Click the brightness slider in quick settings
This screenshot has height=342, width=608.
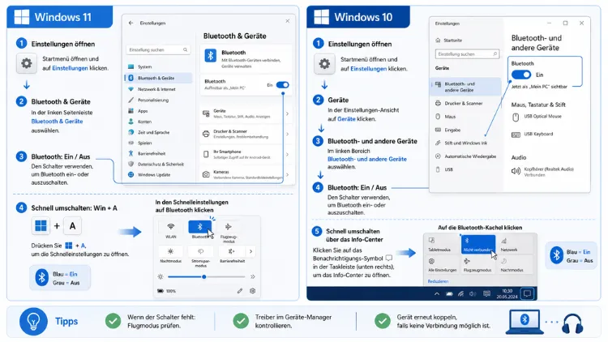click(x=206, y=277)
